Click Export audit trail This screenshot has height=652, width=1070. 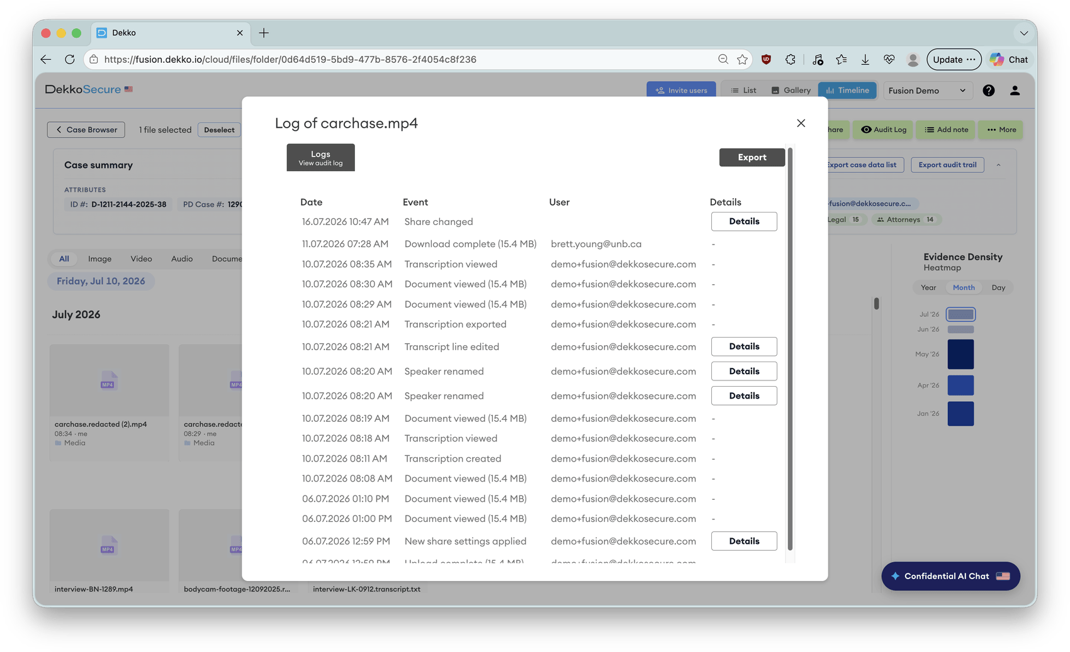(x=947, y=165)
